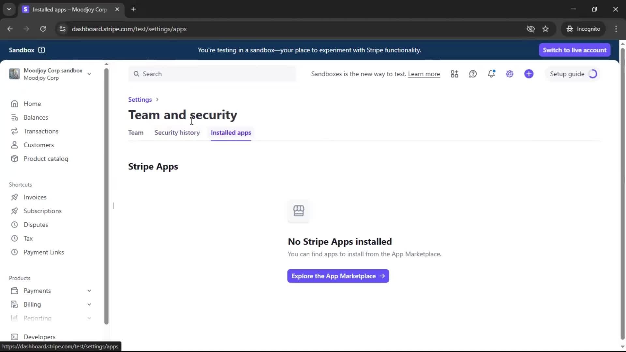Click the crossed-out eye icon in address bar
Image resolution: width=626 pixels, height=352 pixels.
click(x=530, y=29)
